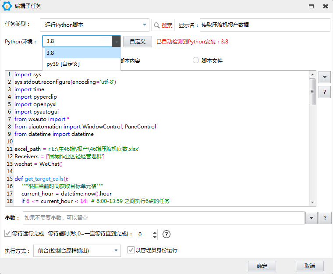The height and width of the screenshot is (274, 333).
Task: Click the display name input field
Action: click(x=264, y=25)
